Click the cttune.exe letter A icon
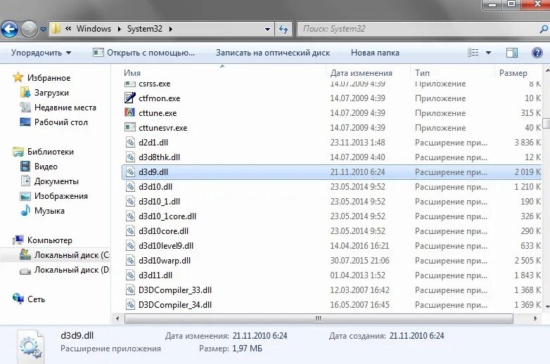The width and height of the screenshot is (550, 364). [x=130, y=112]
